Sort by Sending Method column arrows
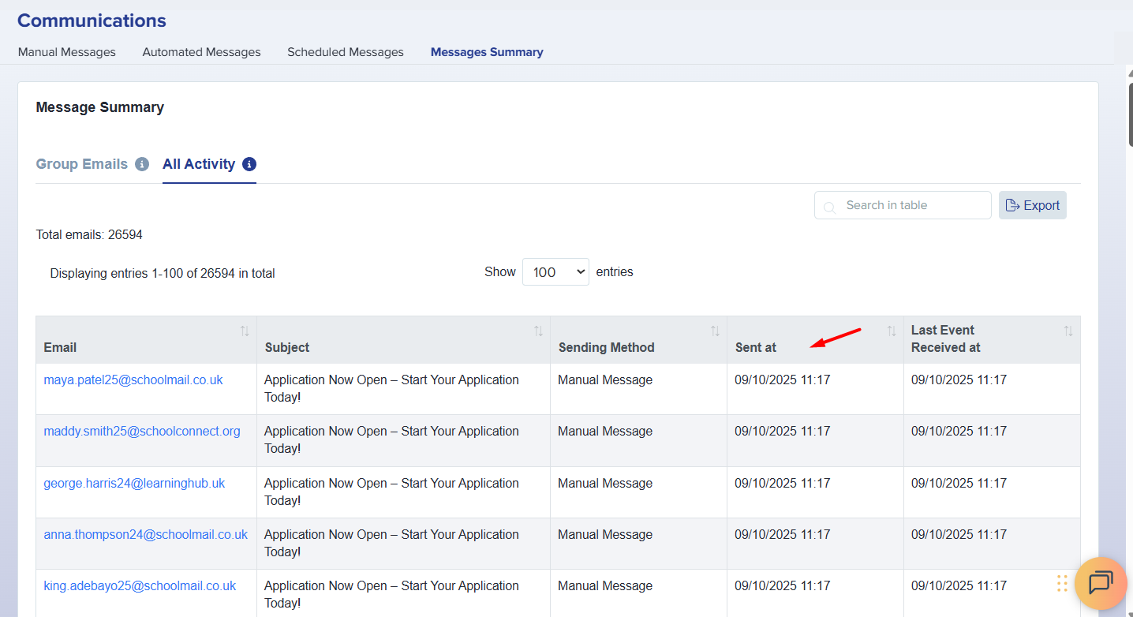 click(x=715, y=331)
